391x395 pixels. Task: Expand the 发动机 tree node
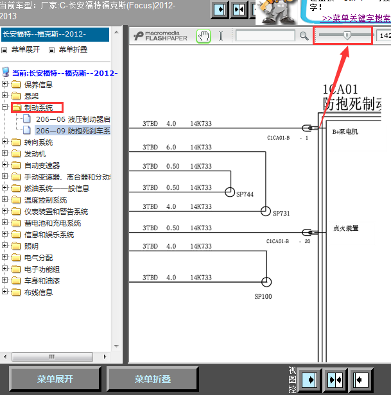[x=4, y=153]
